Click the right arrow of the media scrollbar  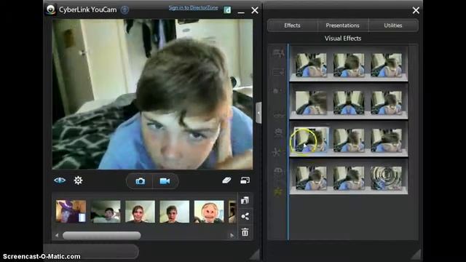[232, 236]
